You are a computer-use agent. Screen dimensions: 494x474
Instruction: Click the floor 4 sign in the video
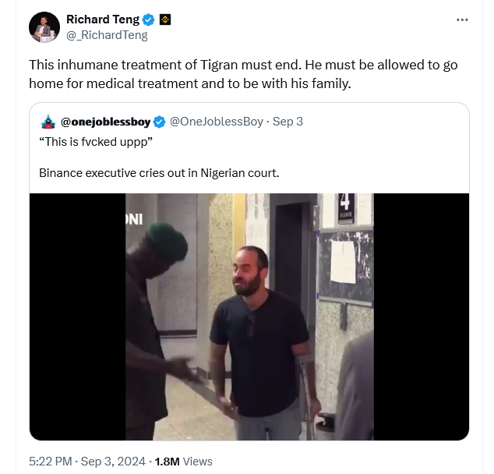click(x=346, y=208)
